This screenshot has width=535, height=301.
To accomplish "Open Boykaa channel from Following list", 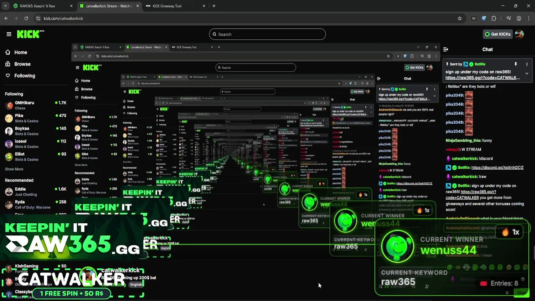I will tap(36, 131).
